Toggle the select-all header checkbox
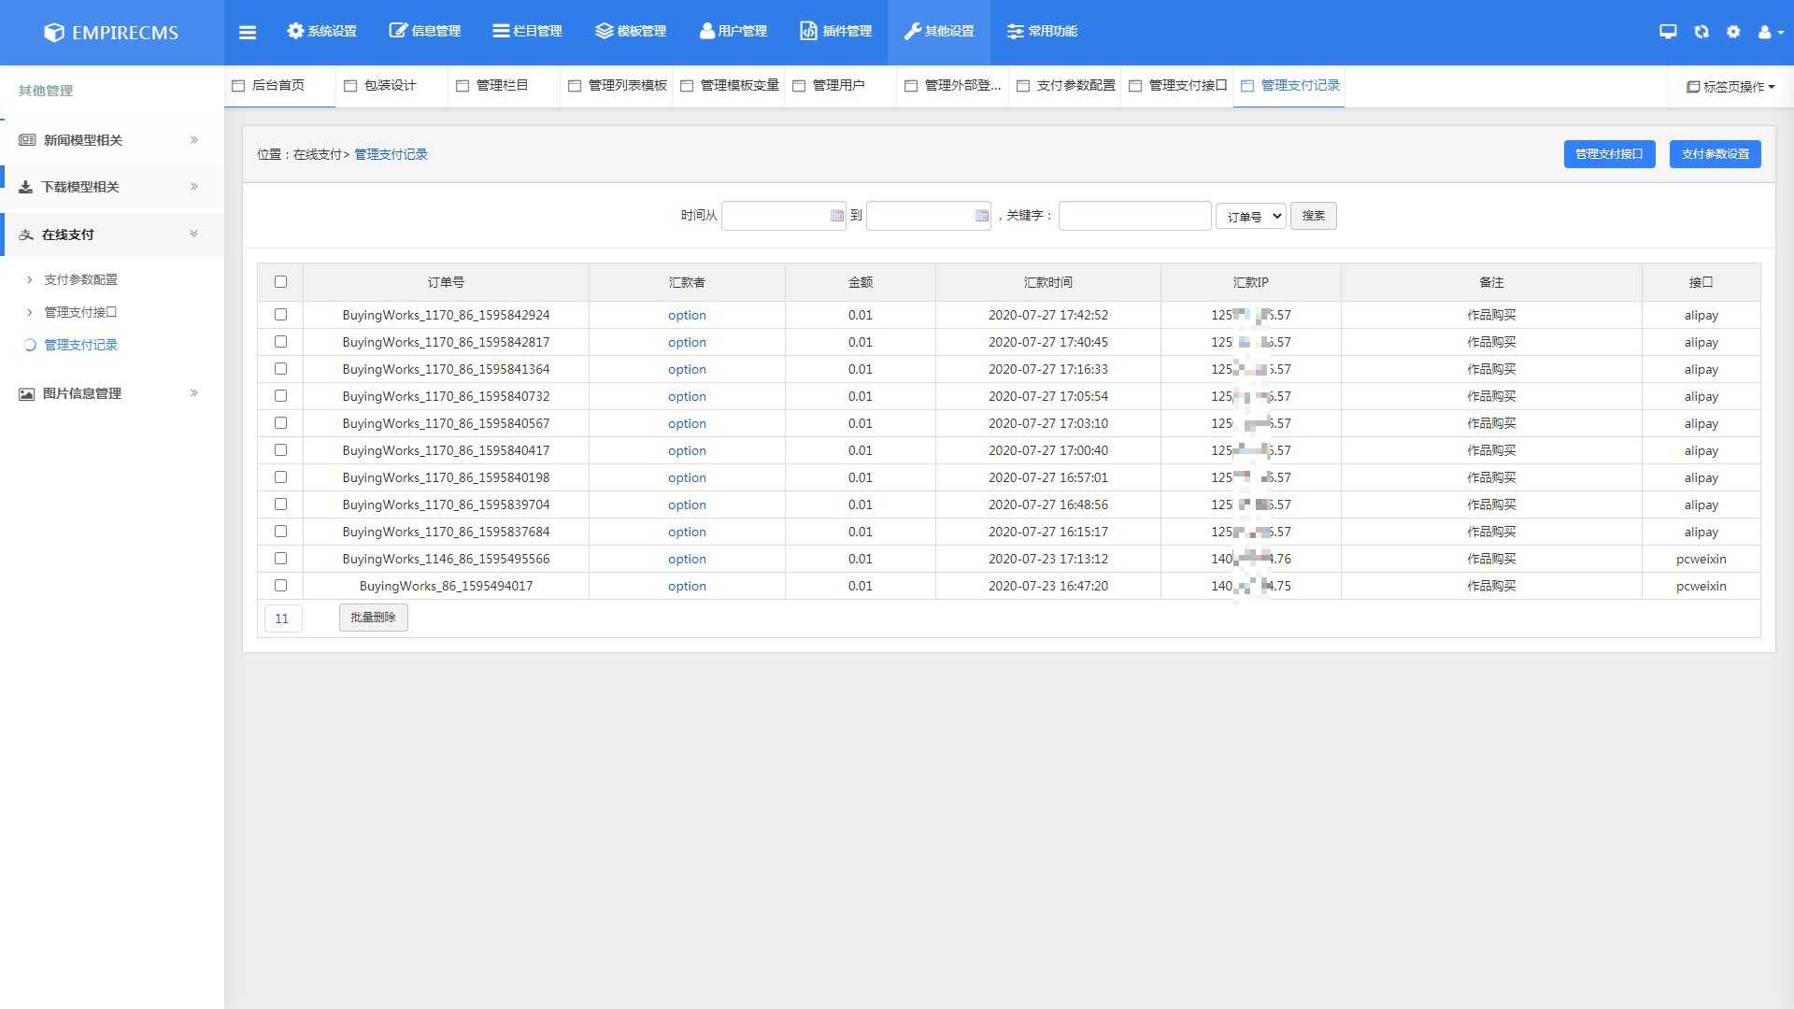 point(280,282)
